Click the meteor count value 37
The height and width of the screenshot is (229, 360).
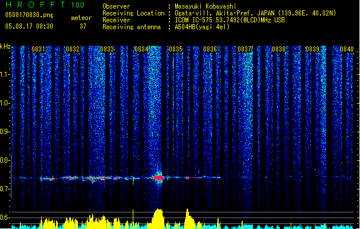click(x=83, y=26)
